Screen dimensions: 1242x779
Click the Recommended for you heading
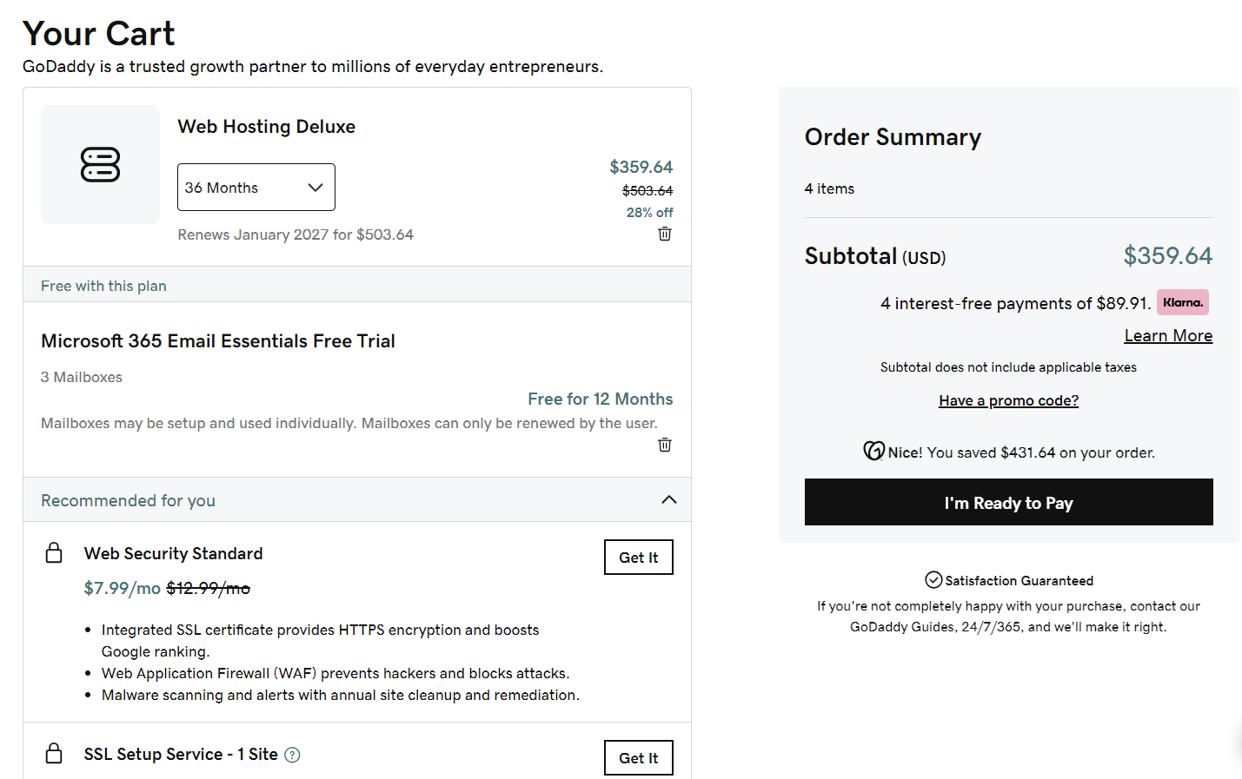[128, 500]
